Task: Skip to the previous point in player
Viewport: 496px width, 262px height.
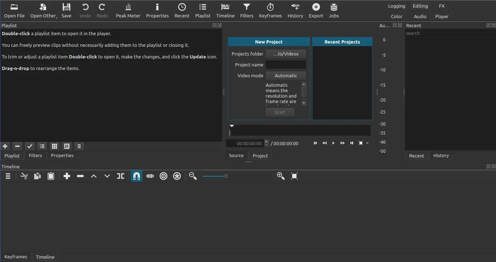Action: pyautogui.click(x=315, y=143)
